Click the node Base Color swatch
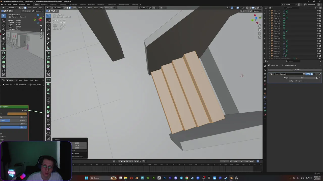This screenshot has width=323, height=181. (x=17, y=114)
